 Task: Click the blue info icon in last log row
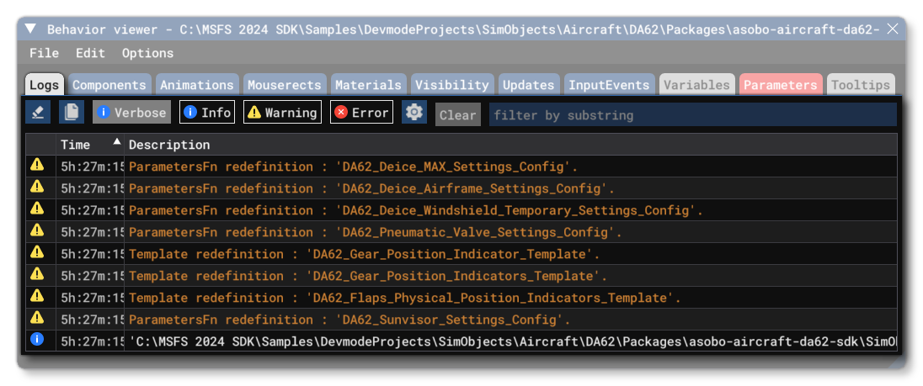point(37,341)
